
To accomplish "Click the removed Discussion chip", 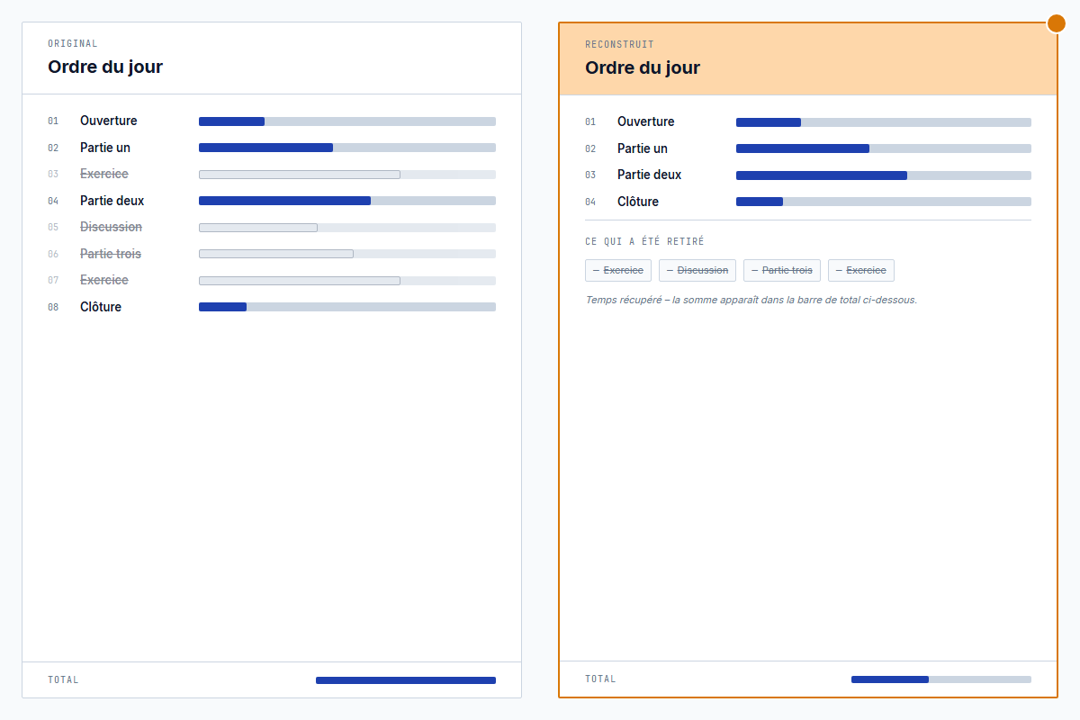I will pyautogui.click(x=697, y=270).
